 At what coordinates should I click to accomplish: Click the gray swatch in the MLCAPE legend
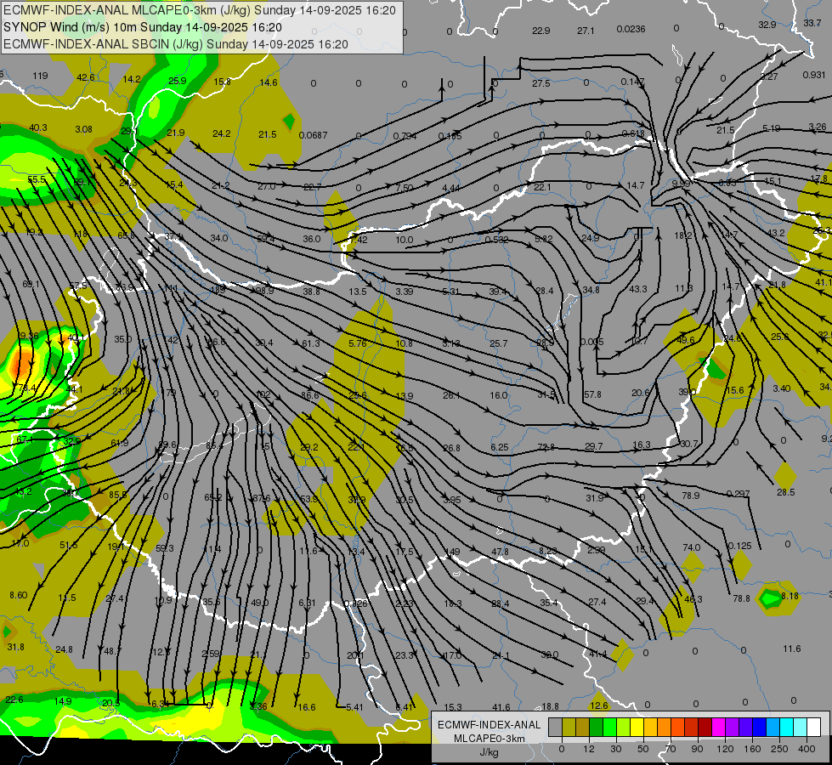point(556,728)
